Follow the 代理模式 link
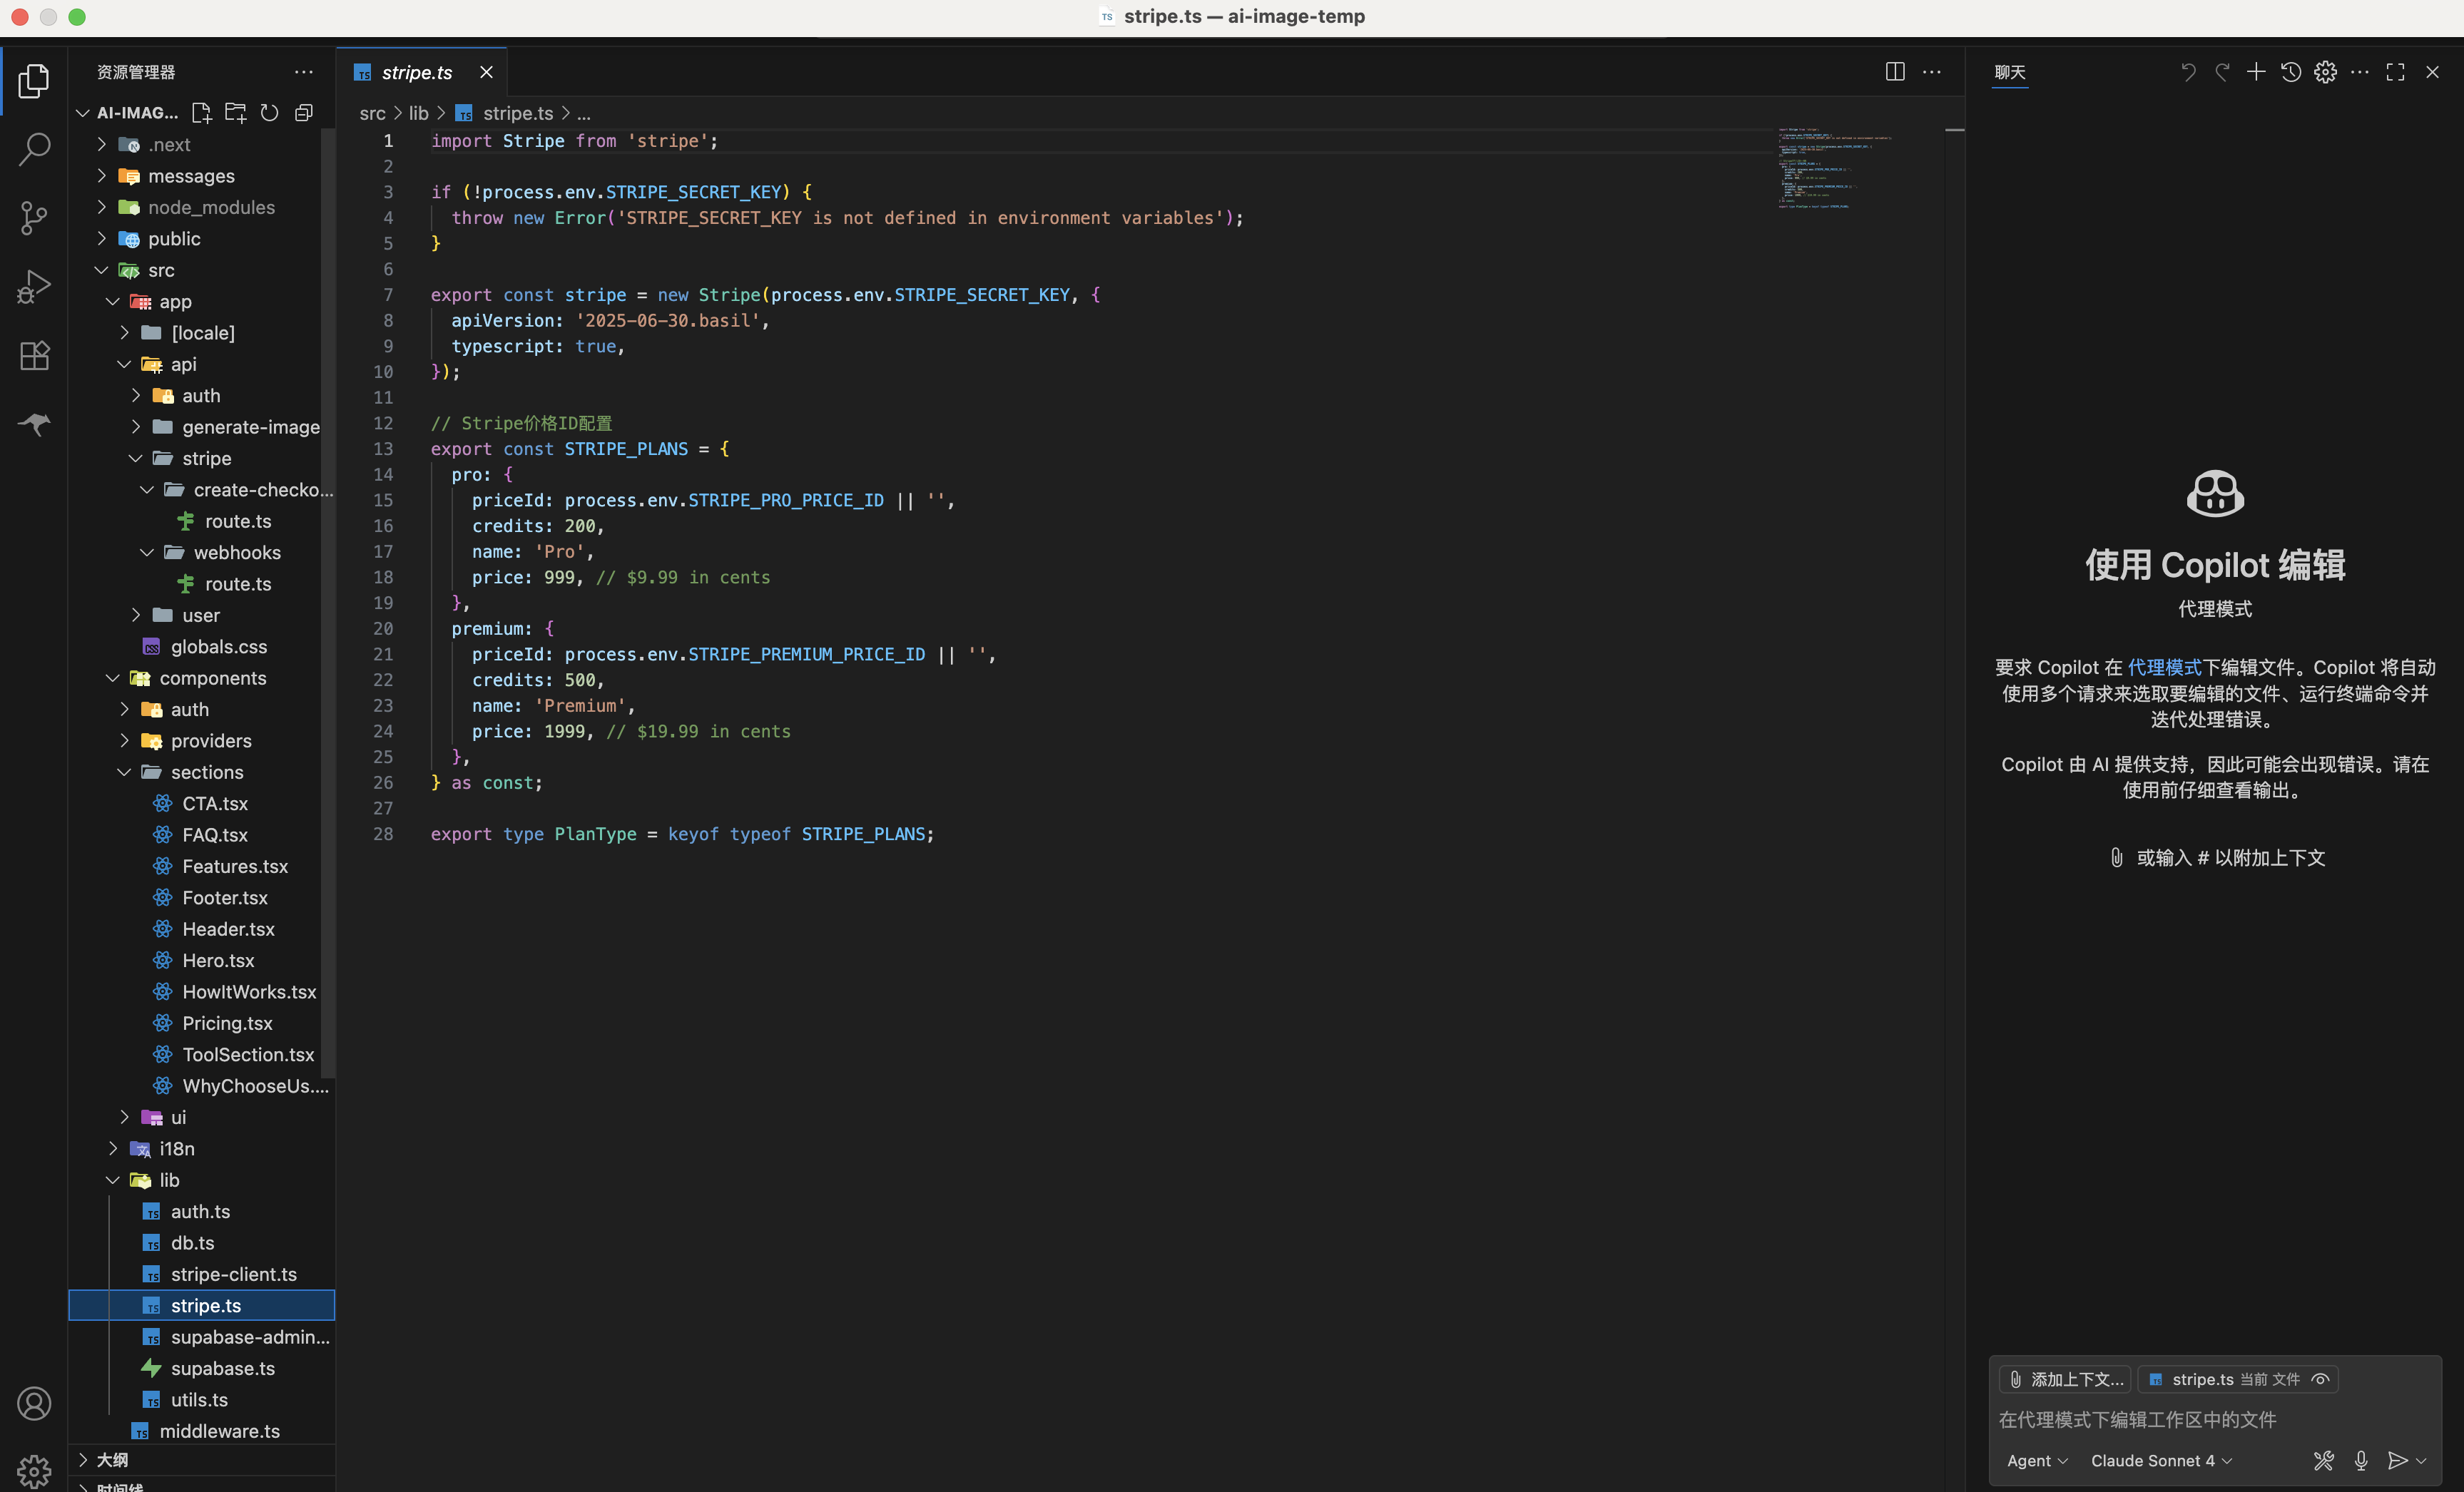 [2164, 667]
